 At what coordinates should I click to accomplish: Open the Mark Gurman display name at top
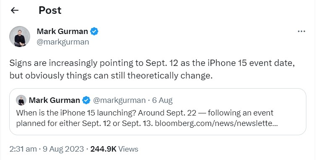(x=62, y=31)
